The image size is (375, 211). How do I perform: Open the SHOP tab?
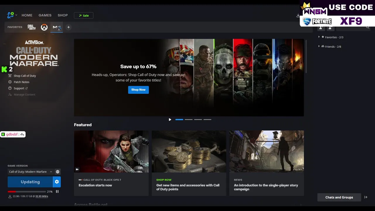[x=63, y=15]
